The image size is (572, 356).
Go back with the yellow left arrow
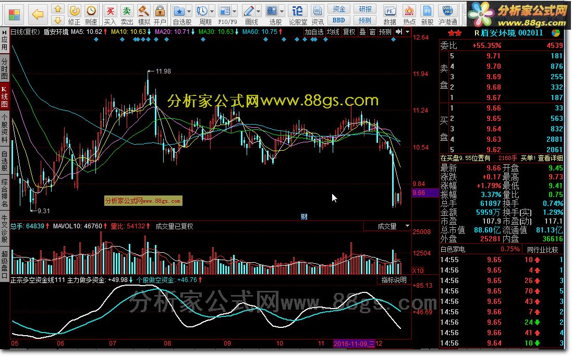[x=38, y=15]
